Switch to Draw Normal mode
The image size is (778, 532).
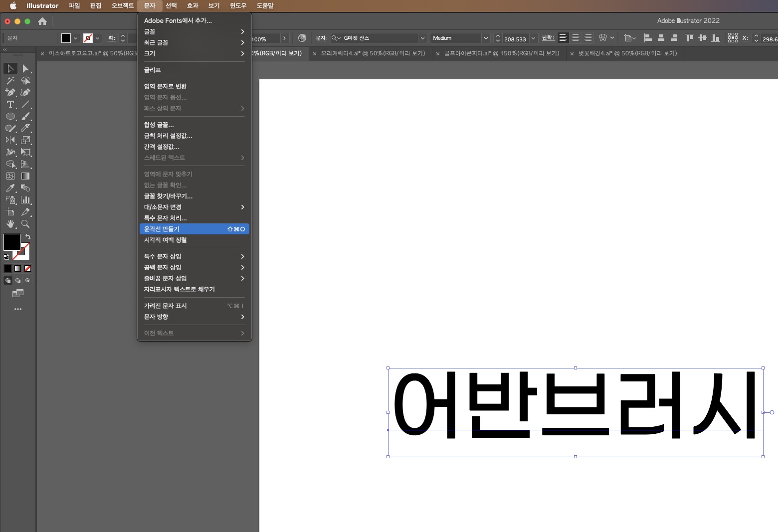pyautogui.click(x=8, y=281)
